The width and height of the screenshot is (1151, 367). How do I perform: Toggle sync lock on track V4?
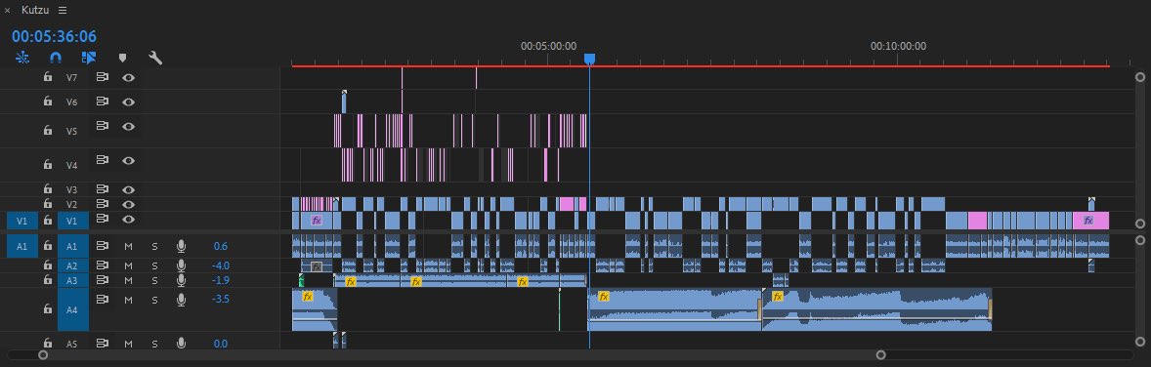[x=103, y=159]
